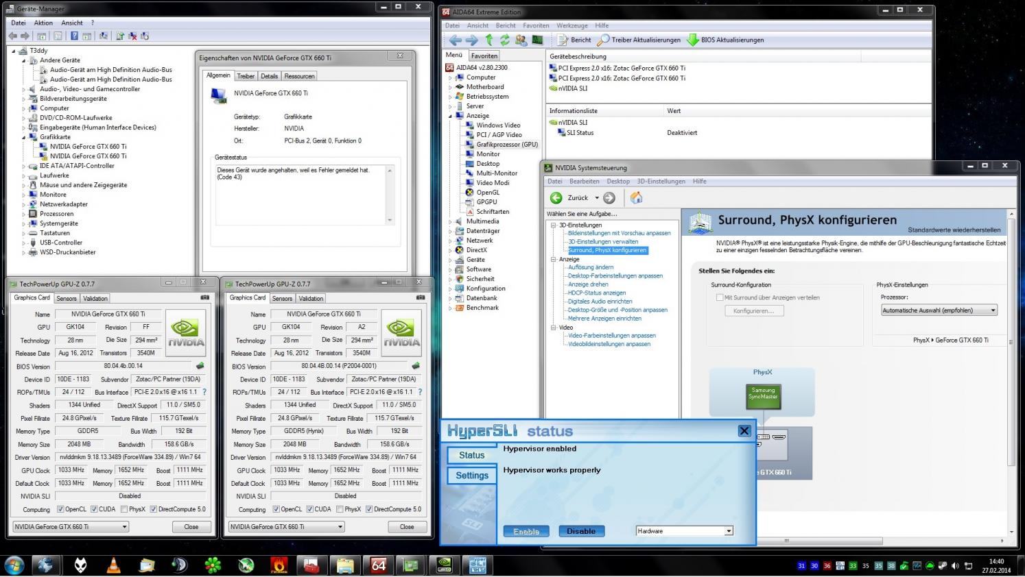Click AIDA64 back arrow toolbar icon
1025x577 pixels.
pyautogui.click(x=455, y=40)
